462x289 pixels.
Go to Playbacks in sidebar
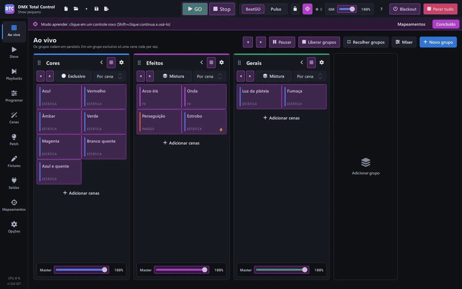point(14,74)
